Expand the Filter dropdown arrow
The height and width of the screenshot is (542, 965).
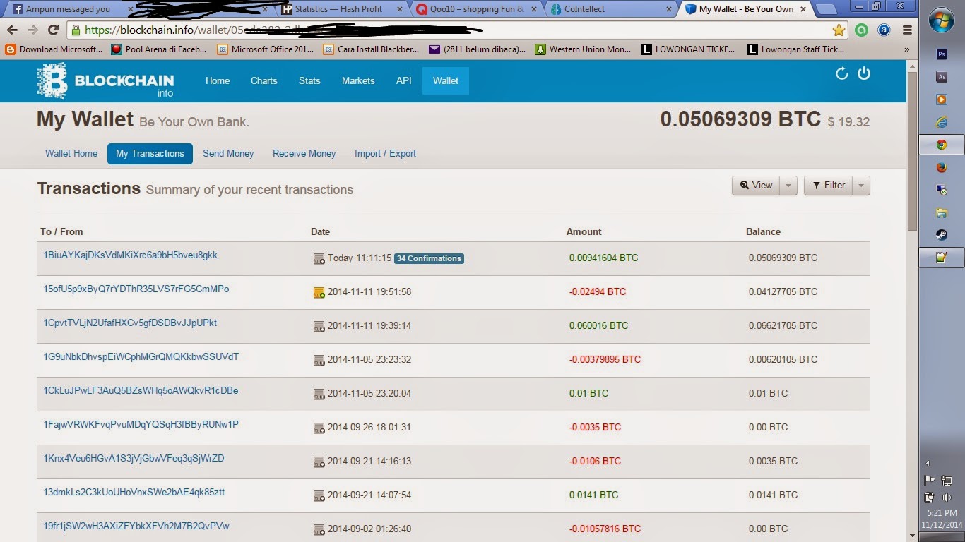[861, 186]
